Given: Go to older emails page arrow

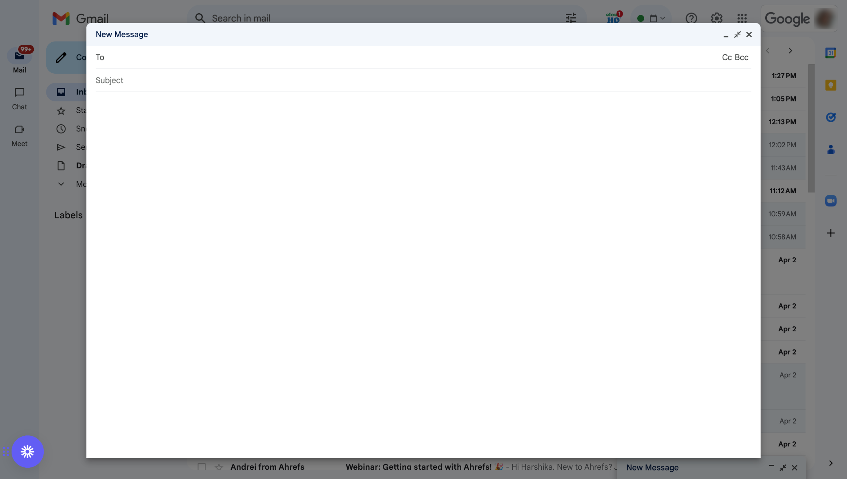Looking at the screenshot, I should tap(790, 51).
